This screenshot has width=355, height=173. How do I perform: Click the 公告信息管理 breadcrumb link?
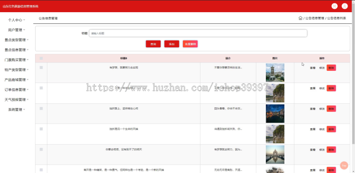coord(315,18)
